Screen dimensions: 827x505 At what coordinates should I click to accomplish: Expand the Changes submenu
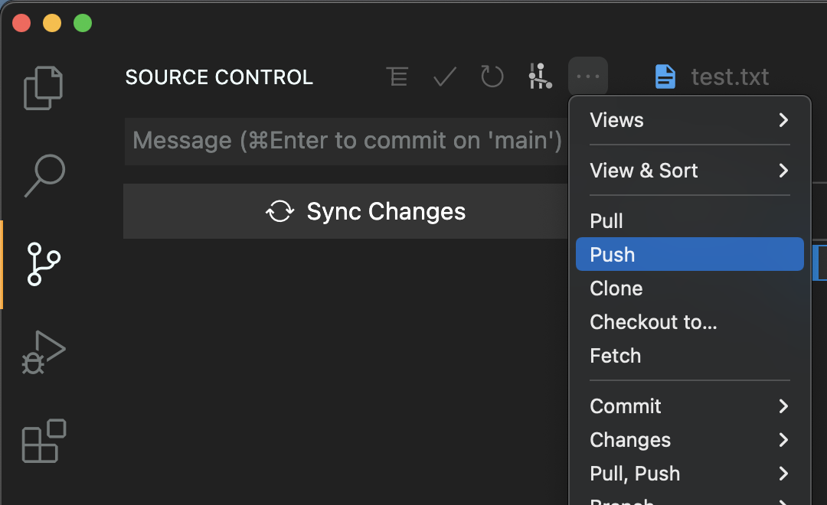tap(689, 440)
